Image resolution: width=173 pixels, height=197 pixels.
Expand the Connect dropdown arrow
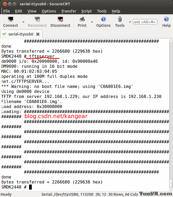point(23,22)
